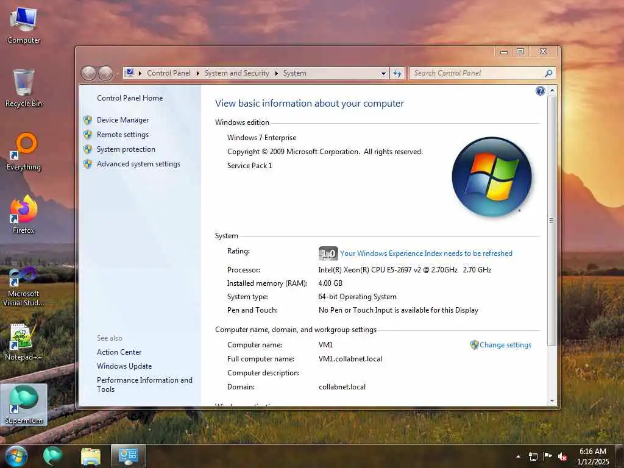Open the recent pages dropdown arrow
The height and width of the screenshot is (468, 624).
click(118, 73)
